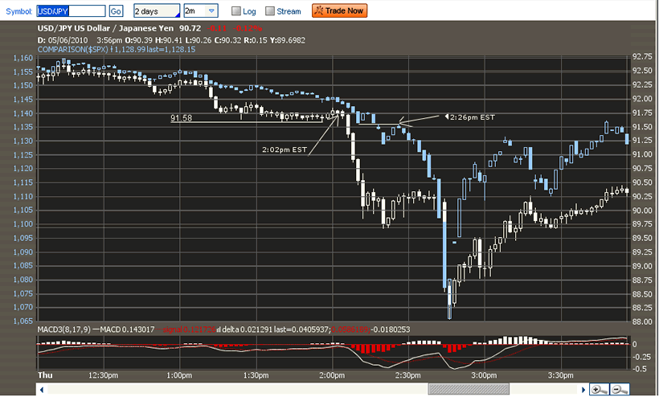Screen dimensions: 659x397
Task: Click the timeline scrollbar thumb
Action: [469, 390]
